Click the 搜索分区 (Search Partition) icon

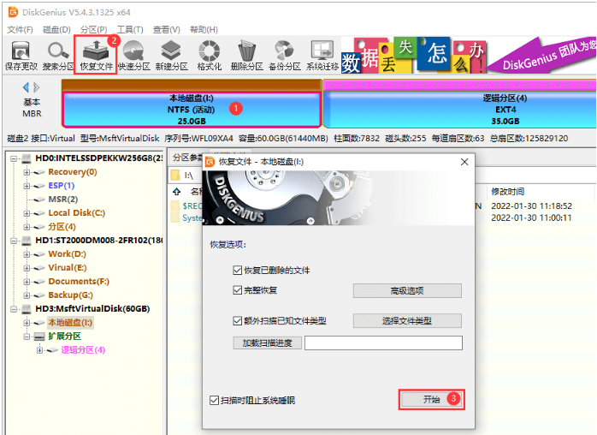tap(57, 55)
